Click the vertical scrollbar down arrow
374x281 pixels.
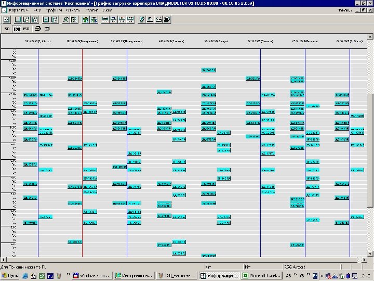click(x=370, y=254)
